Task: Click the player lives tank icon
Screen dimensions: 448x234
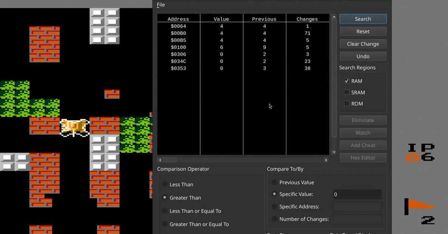Action: coord(413,158)
